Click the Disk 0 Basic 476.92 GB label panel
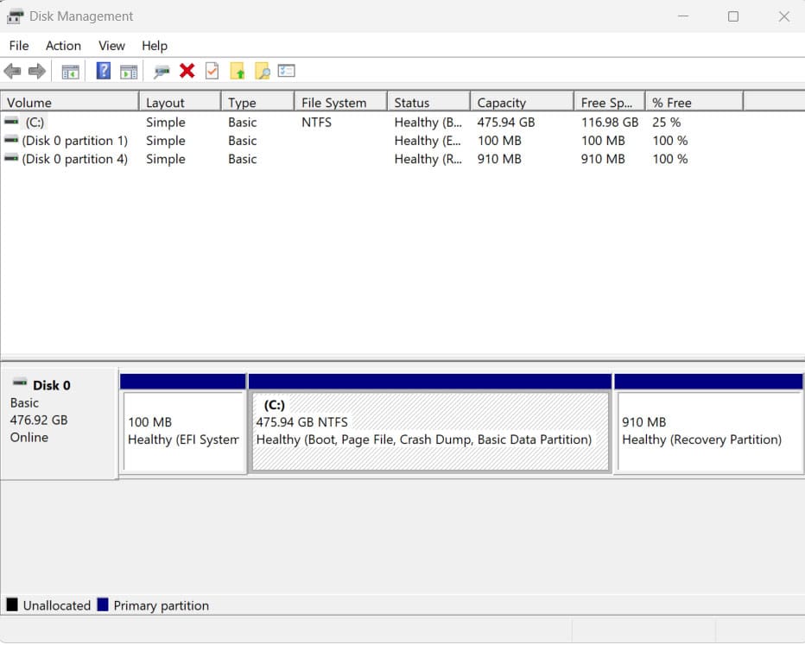The height and width of the screenshot is (645, 805). [x=59, y=423]
